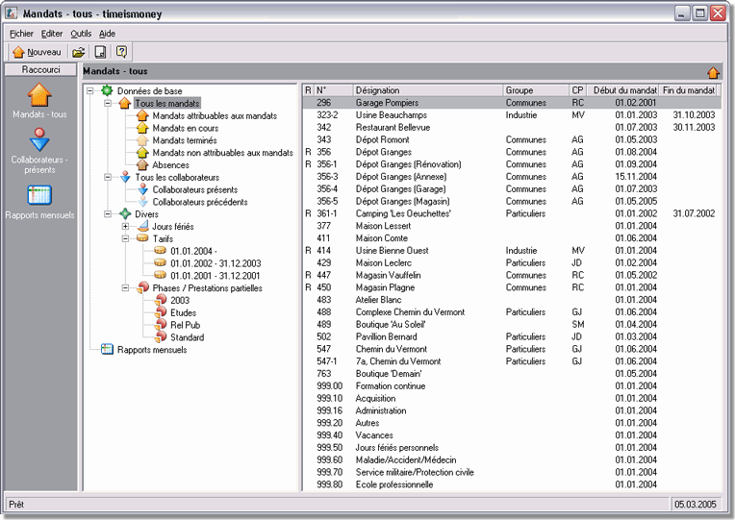Image resolution: width=735 pixels, height=520 pixels.
Task: Click icon beside Collaborateurs présents in tree
Action: point(143,189)
